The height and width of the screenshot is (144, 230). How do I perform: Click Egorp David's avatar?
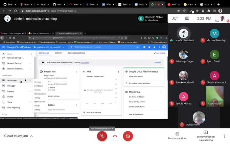214,55
